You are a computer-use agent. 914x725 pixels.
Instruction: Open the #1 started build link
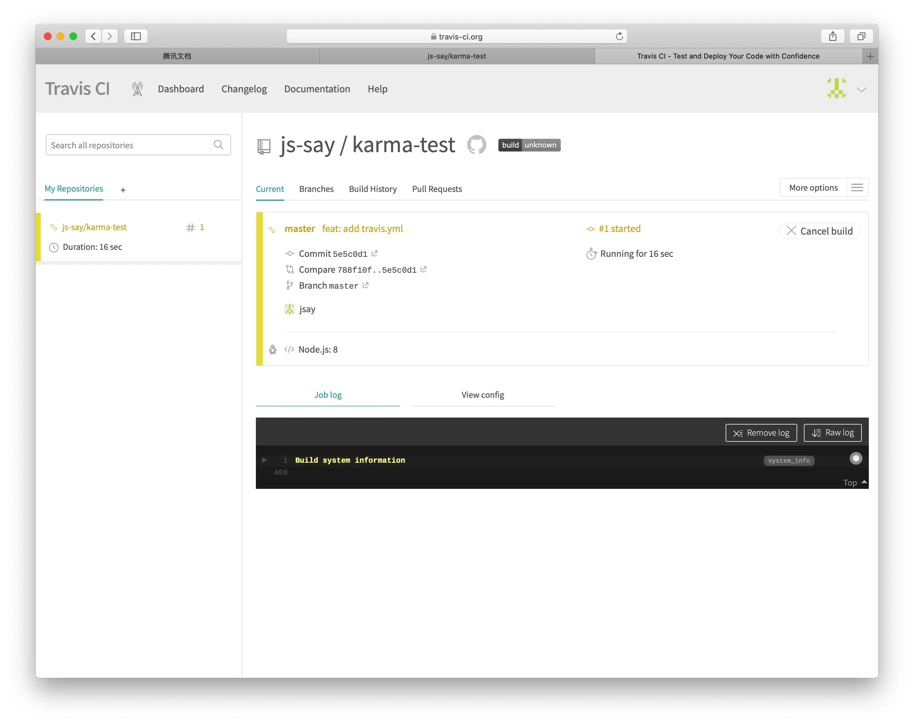[x=619, y=229]
